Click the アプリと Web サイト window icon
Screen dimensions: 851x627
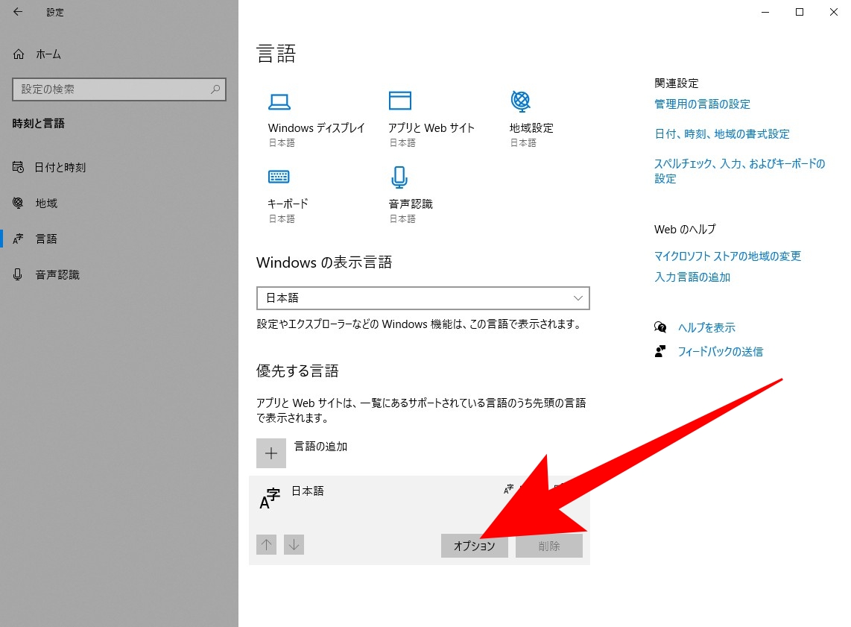[x=399, y=101]
